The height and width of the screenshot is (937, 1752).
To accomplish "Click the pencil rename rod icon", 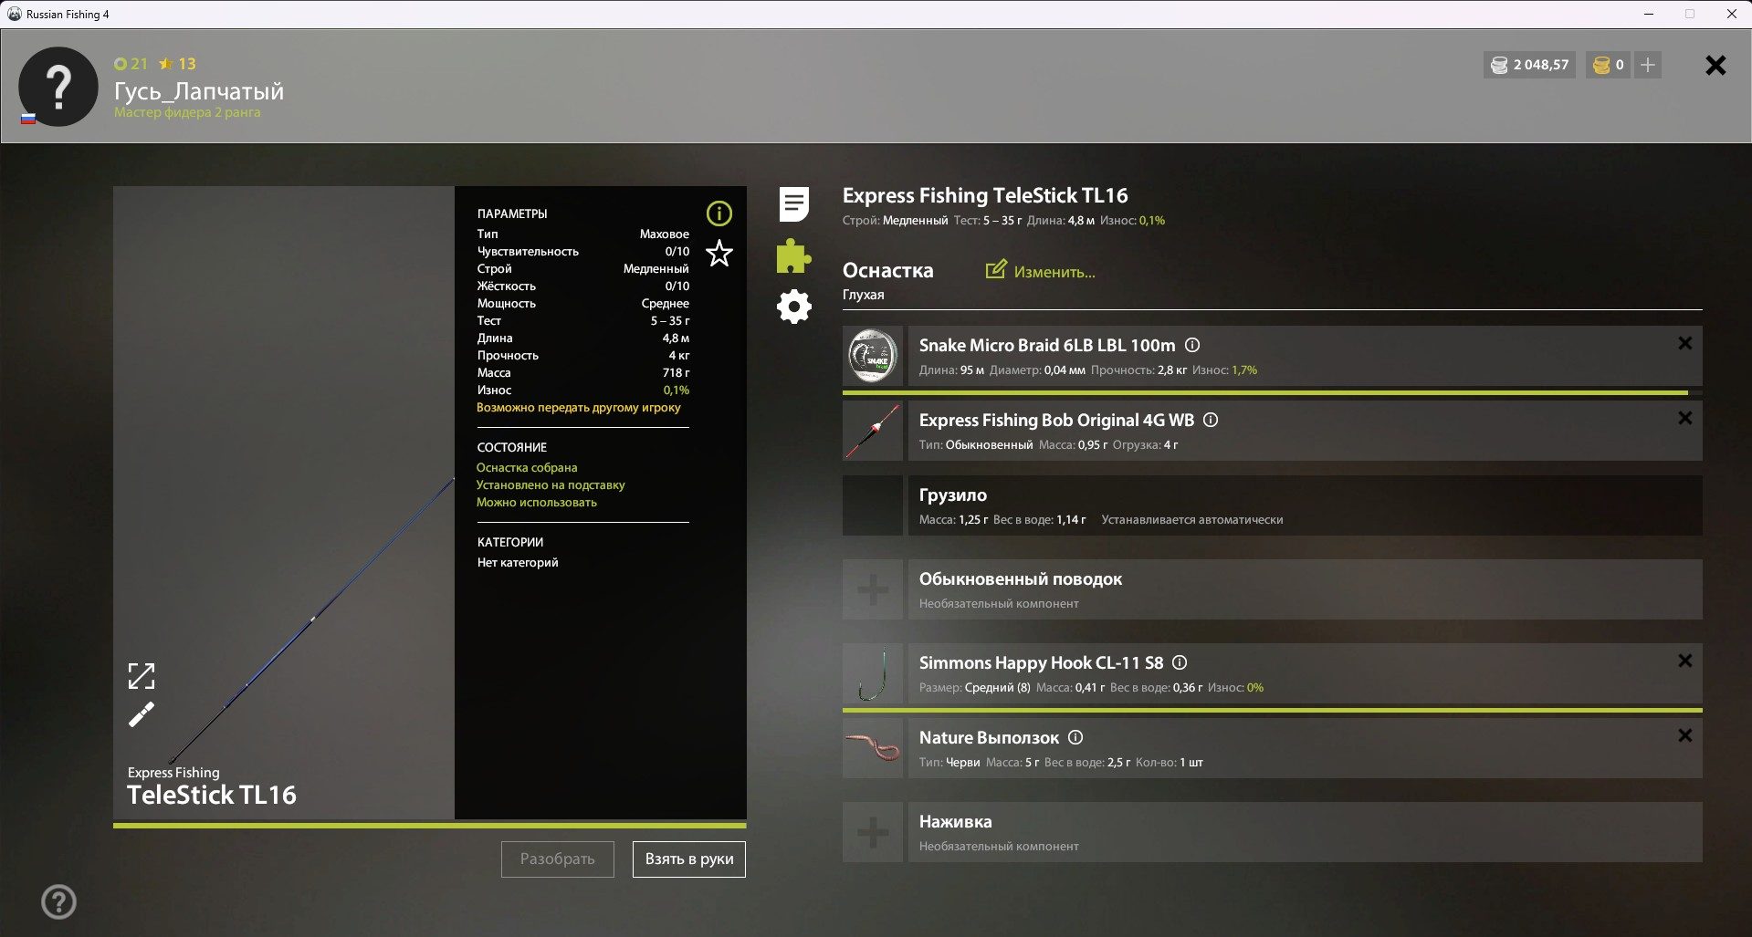I will (142, 714).
